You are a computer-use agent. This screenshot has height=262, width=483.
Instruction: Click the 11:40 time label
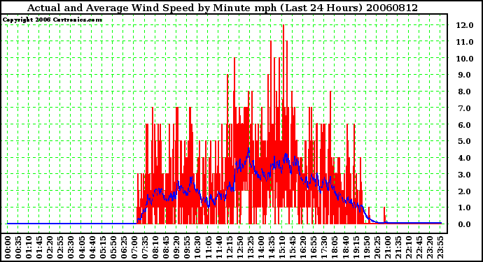pos(218,248)
